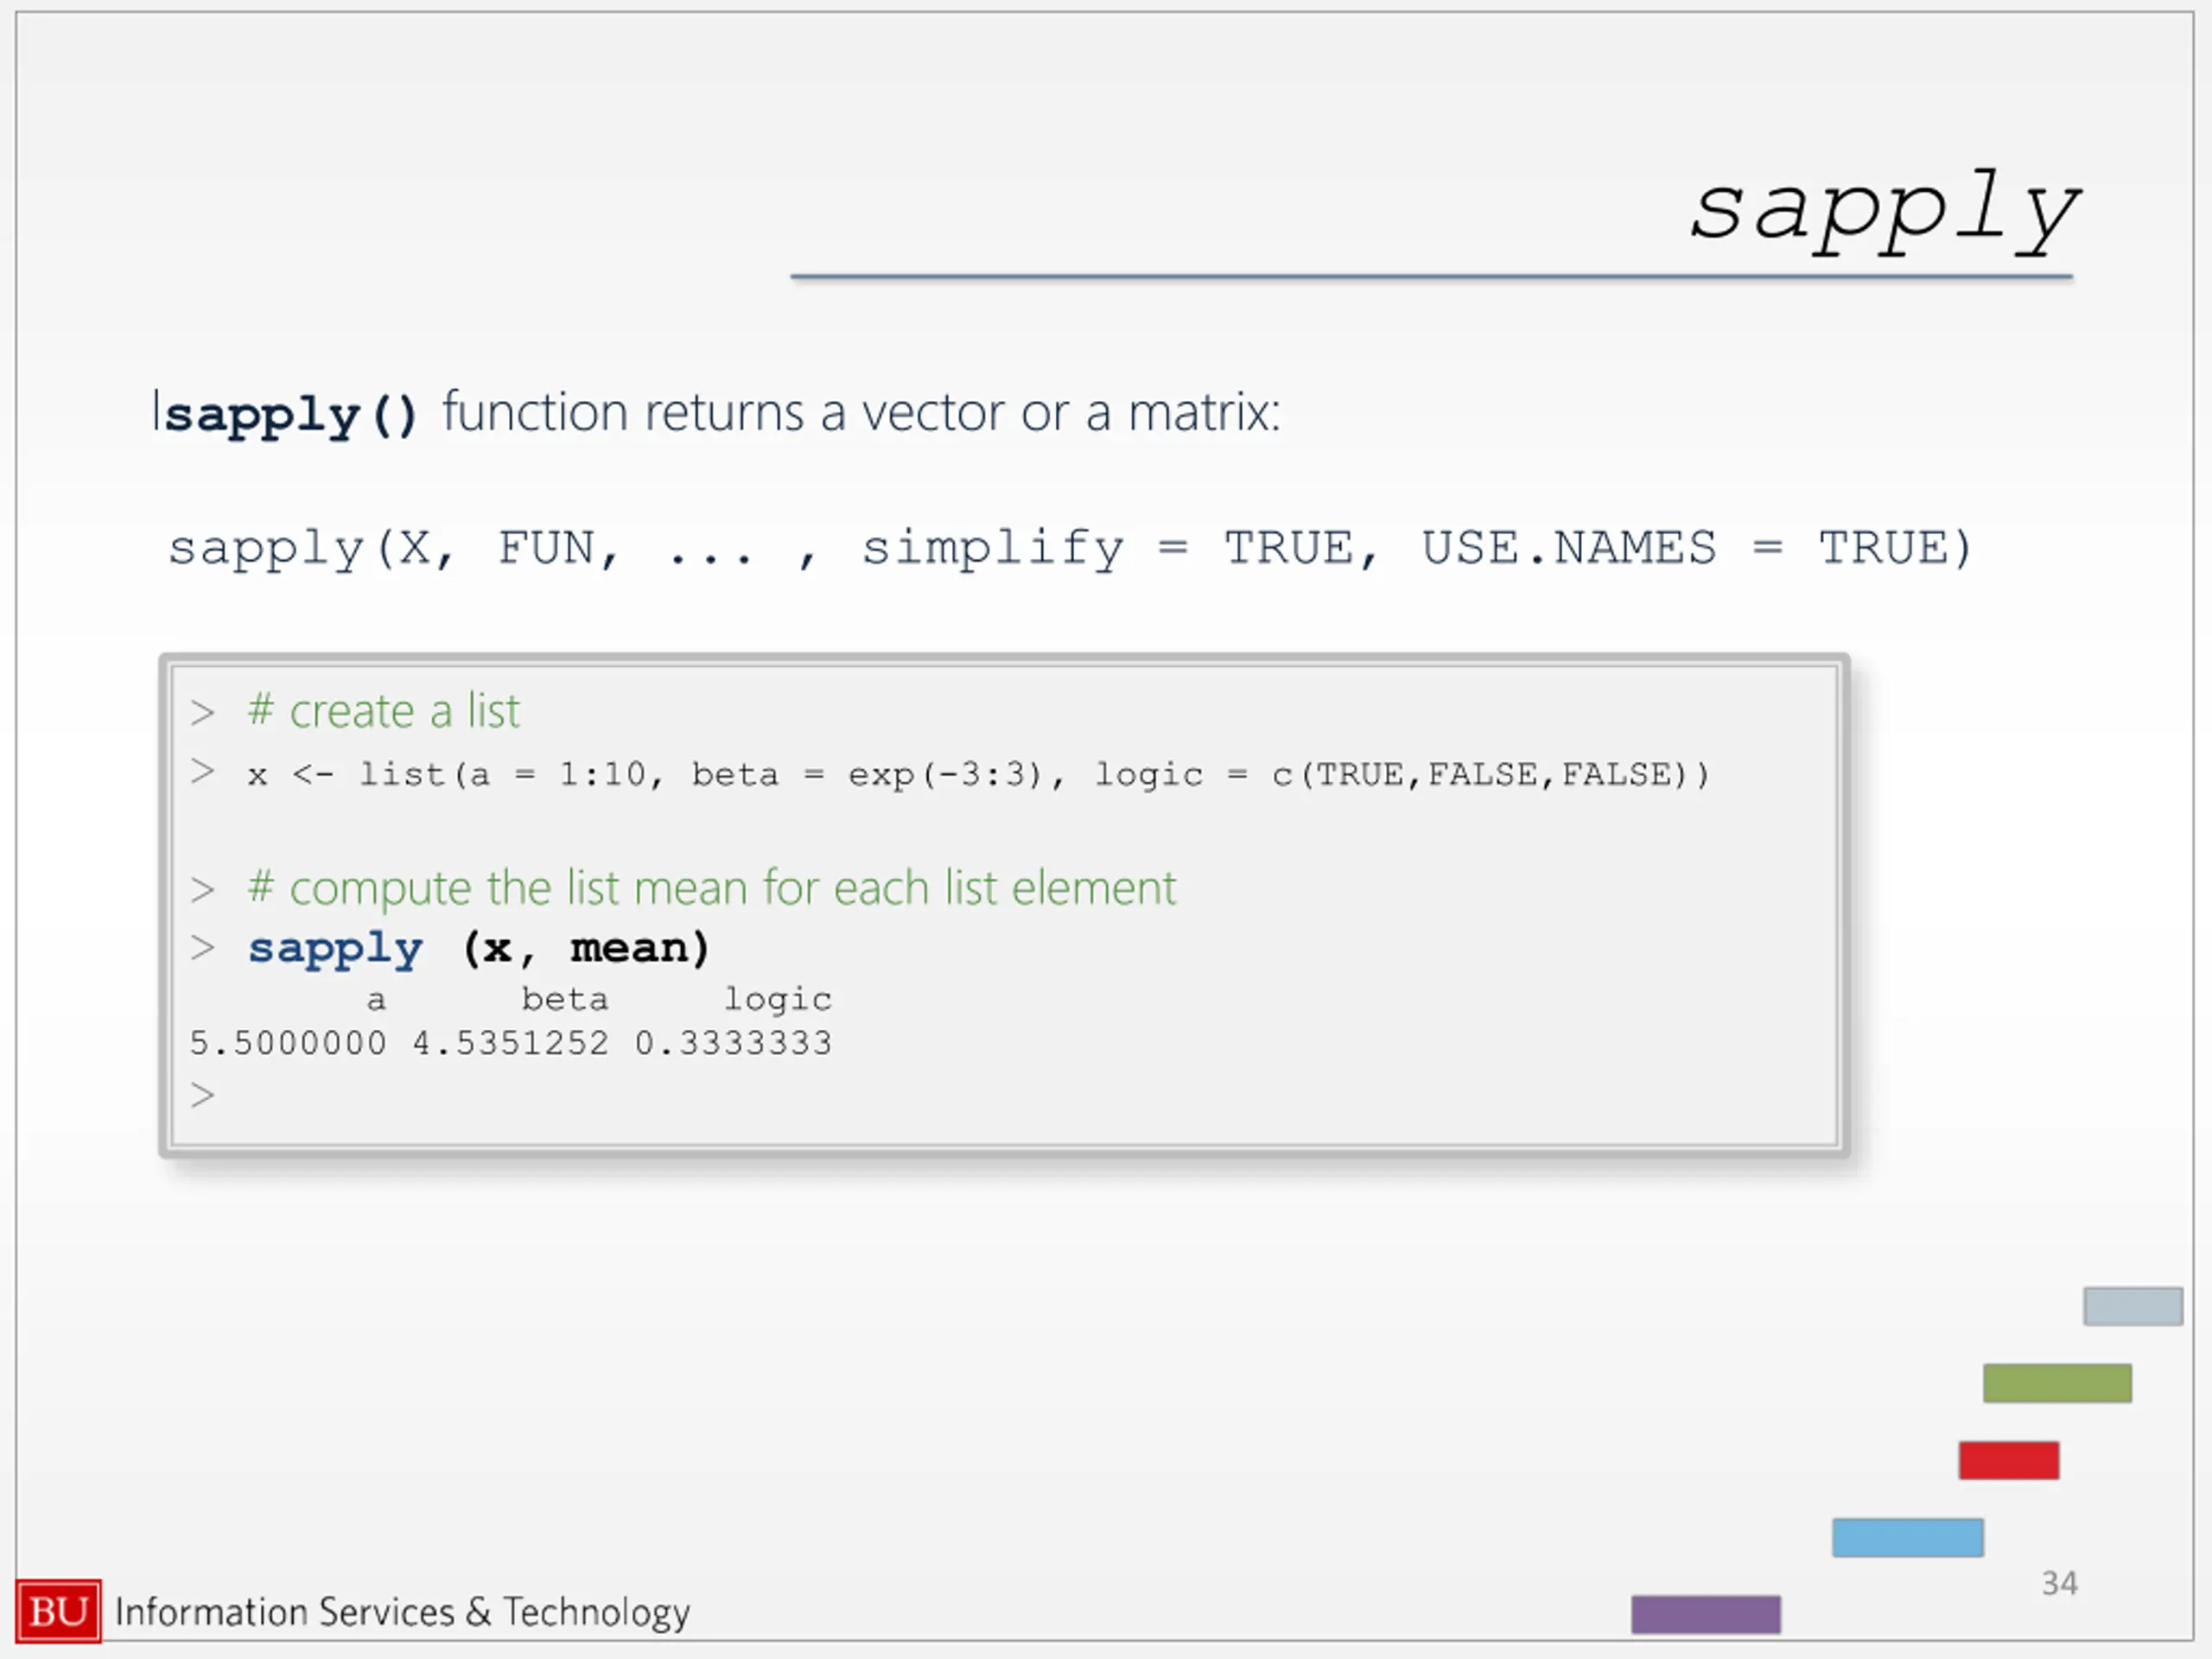Click the empty prompt at console bottom
This screenshot has height=1659, width=2212.
click(203, 1095)
